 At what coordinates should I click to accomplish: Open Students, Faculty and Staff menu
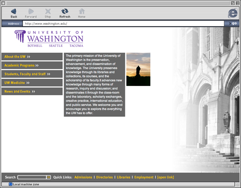point(32,74)
